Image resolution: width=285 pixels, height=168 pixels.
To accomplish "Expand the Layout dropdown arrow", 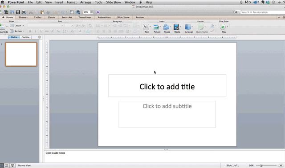I will [x=23, y=26].
